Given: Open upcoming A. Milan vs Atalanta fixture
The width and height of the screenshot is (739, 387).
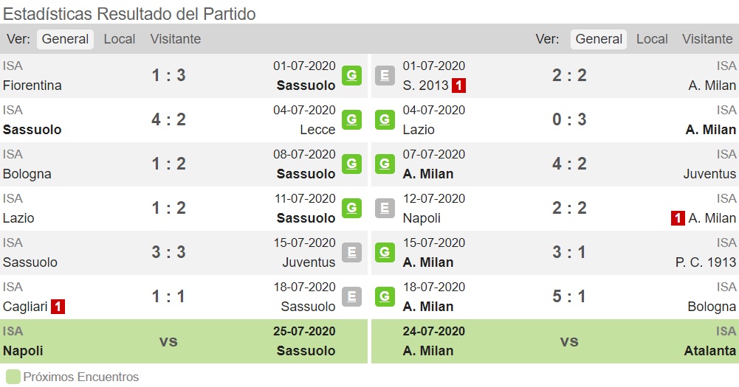Looking at the screenshot, I should 555,341.
